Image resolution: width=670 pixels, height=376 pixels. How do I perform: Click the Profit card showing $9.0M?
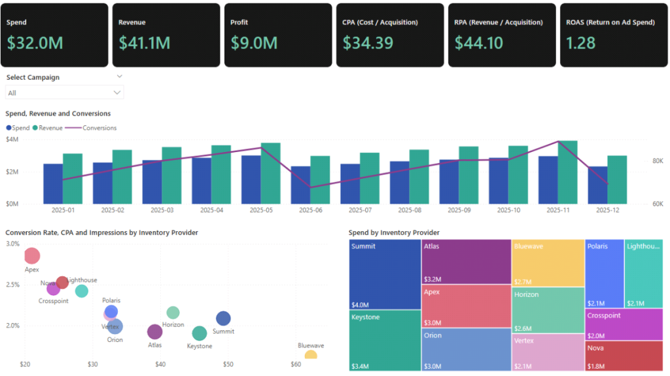click(x=277, y=35)
